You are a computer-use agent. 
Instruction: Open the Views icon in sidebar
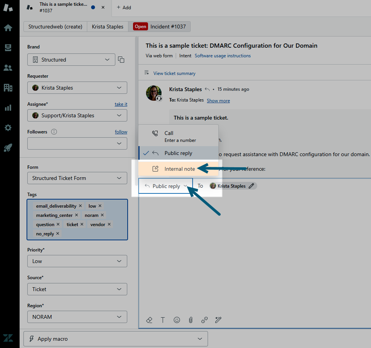(8, 48)
